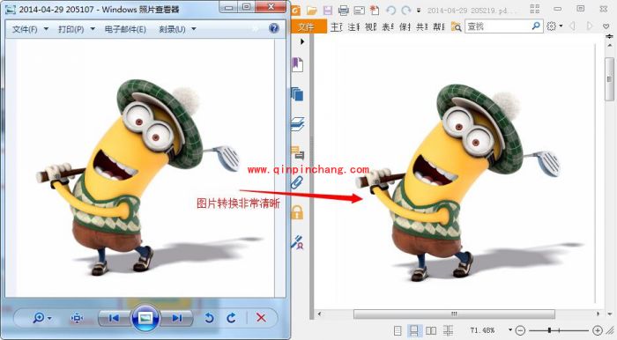Expand navigation panel with black arrow
The width and height of the screenshot is (617, 340).
tap(301, 41)
